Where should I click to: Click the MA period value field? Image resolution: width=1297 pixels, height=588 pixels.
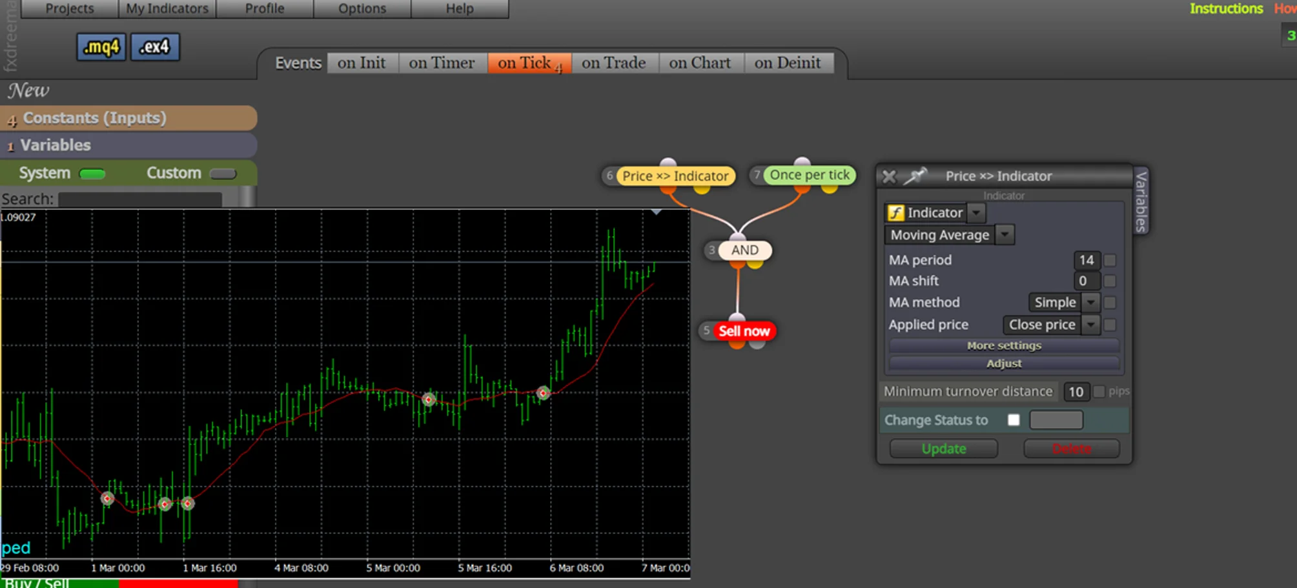(1087, 260)
